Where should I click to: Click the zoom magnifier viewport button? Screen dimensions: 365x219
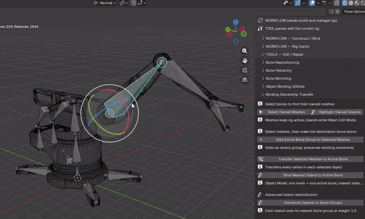(244, 51)
